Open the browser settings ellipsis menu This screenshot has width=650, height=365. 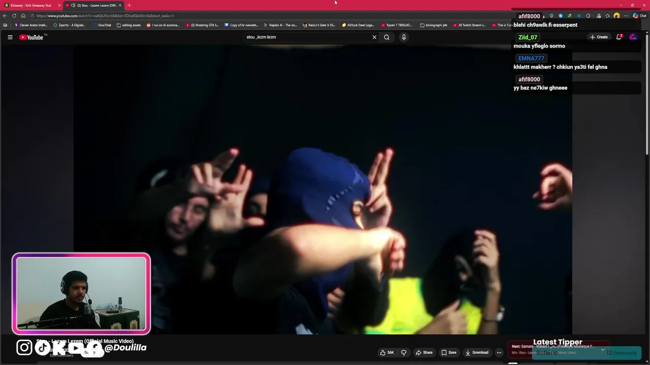(x=626, y=16)
